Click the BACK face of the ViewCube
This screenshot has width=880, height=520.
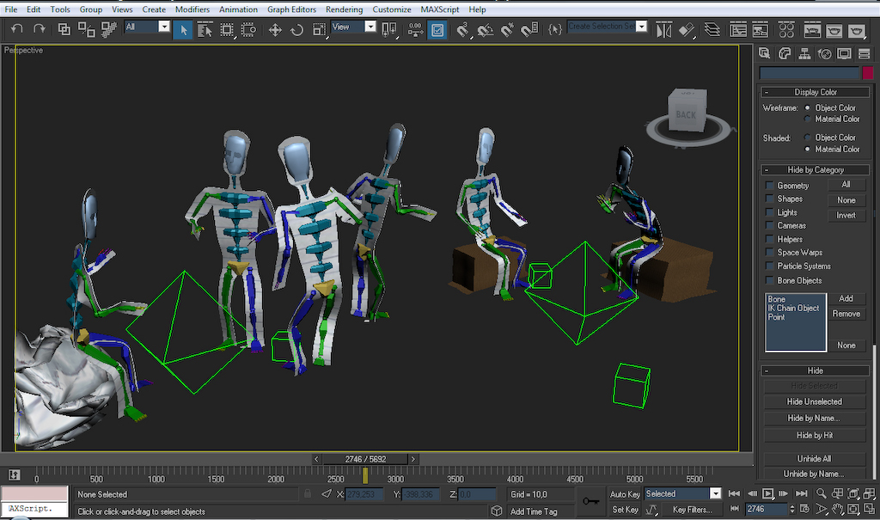pos(685,115)
